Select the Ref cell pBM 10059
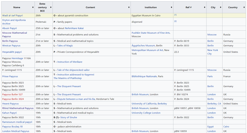The height and width of the screenshot is (133, 247). 190,131
